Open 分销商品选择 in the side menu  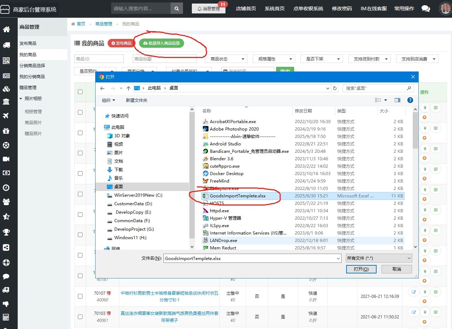pyautogui.click(x=32, y=66)
